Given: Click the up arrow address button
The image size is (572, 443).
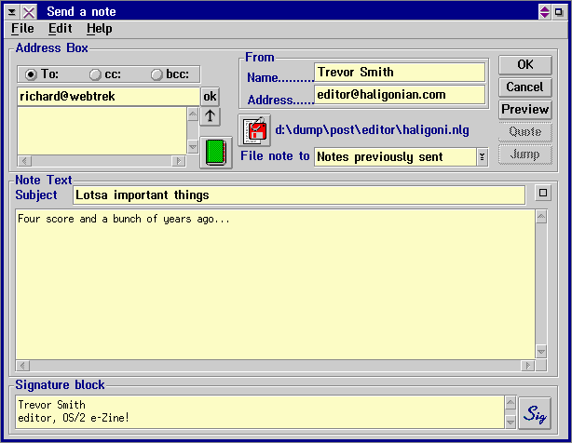Looking at the screenshot, I should (x=210, y=116).
